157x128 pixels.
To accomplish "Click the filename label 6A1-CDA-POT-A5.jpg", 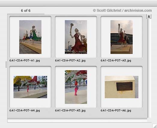I will coord(70,111).
